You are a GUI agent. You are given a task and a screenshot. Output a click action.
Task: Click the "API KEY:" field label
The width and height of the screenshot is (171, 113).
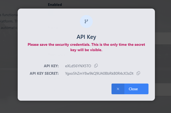coord(51,66)
